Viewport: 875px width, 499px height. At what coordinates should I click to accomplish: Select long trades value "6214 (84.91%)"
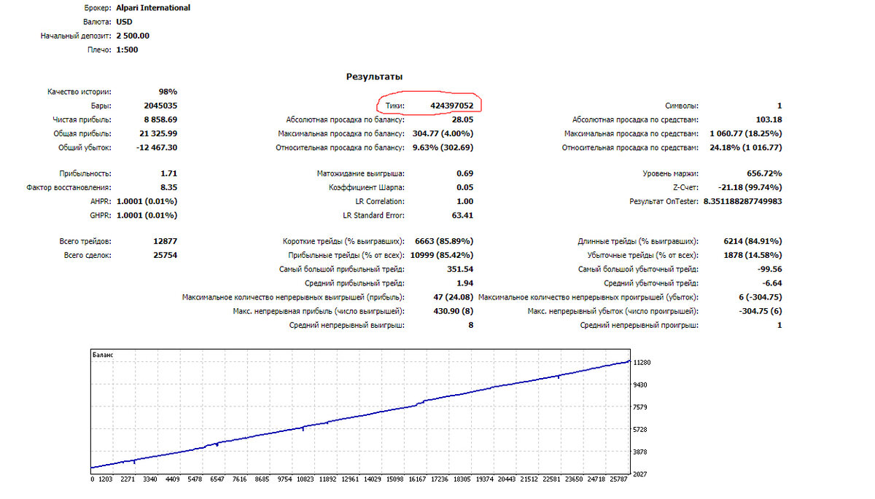[x=752, y=241]
